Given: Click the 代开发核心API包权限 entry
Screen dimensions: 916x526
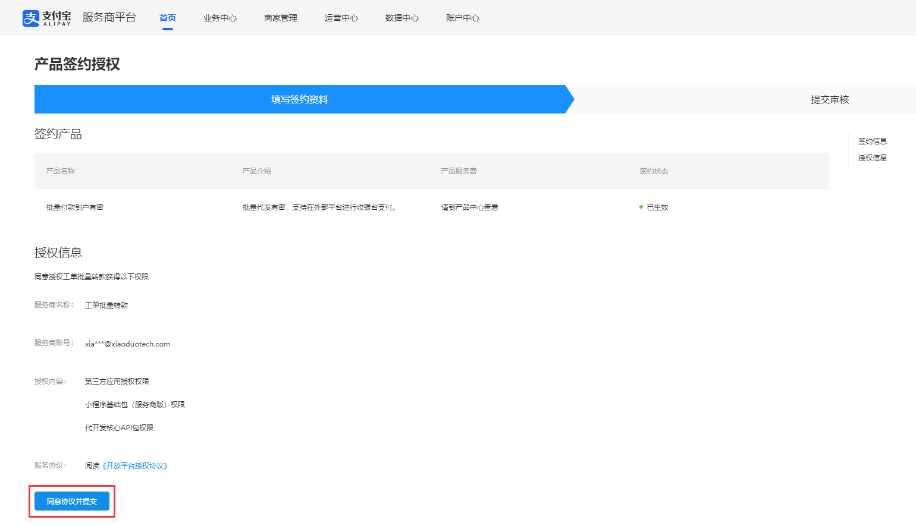Looking at the screenshot, I should (x=120, y=427).
